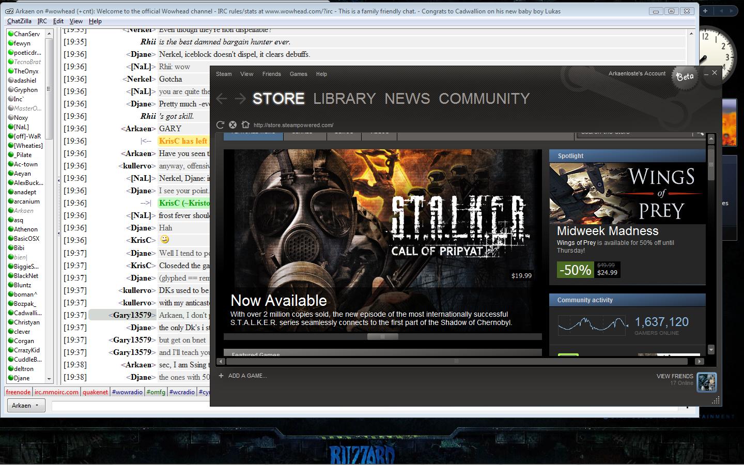The image size is (744, 465).
Task: Click Steam's forward navigation arrow
Action: (x=240, y=98)
